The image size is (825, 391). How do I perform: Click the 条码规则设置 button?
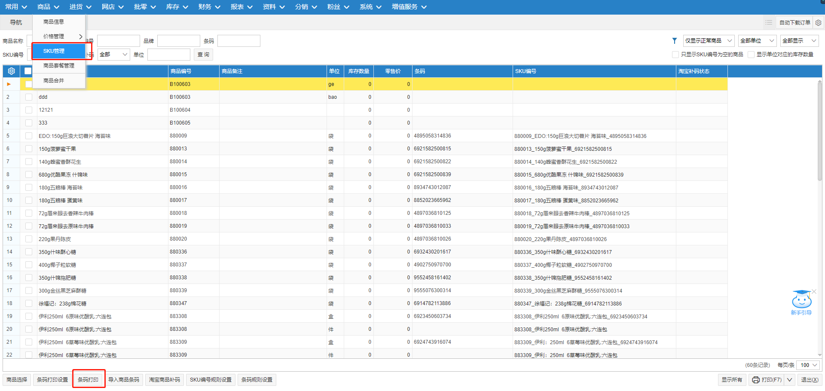click(x=257, y=380)
